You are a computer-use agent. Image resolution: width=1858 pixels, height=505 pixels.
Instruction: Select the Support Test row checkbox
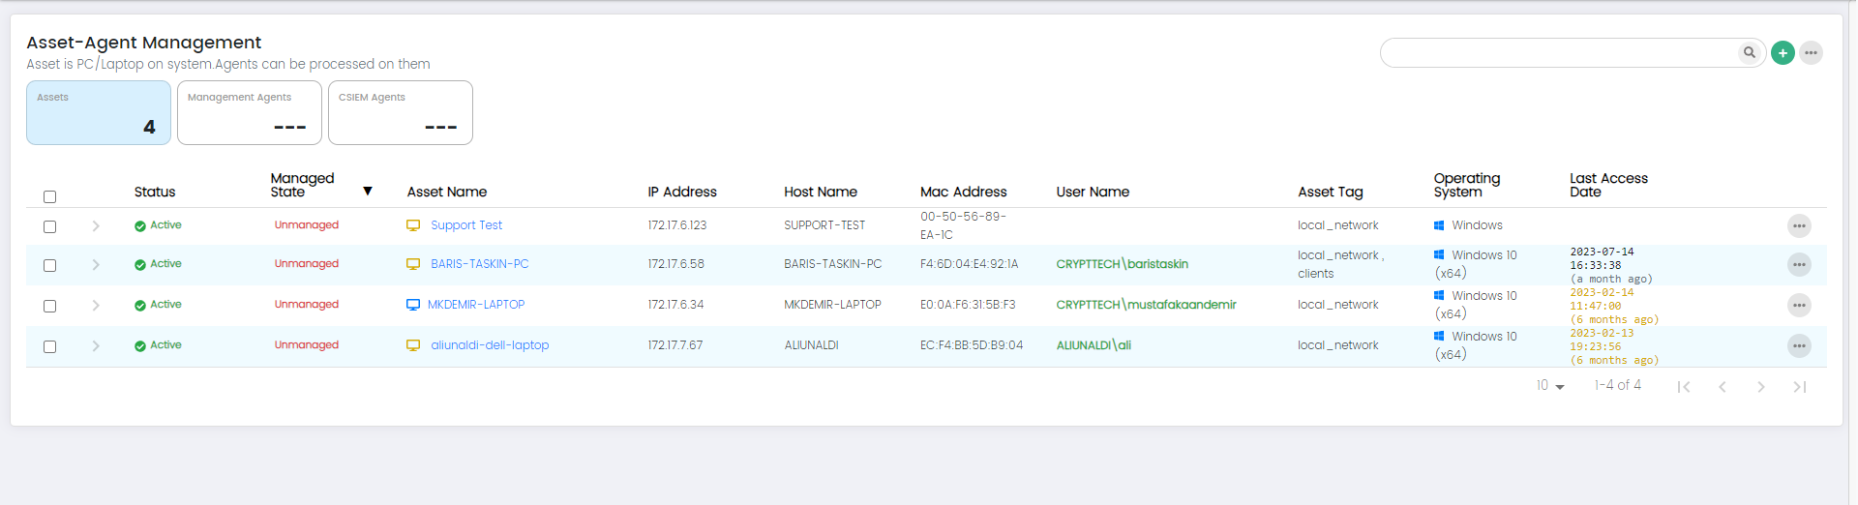(50, 226)
